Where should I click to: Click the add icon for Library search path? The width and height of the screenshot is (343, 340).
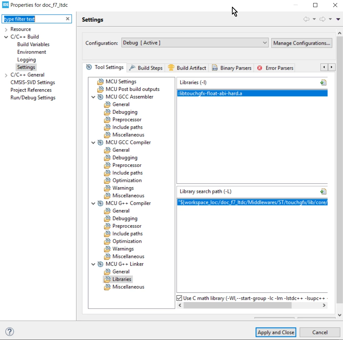pyautogui.click(x=323, y=192)
